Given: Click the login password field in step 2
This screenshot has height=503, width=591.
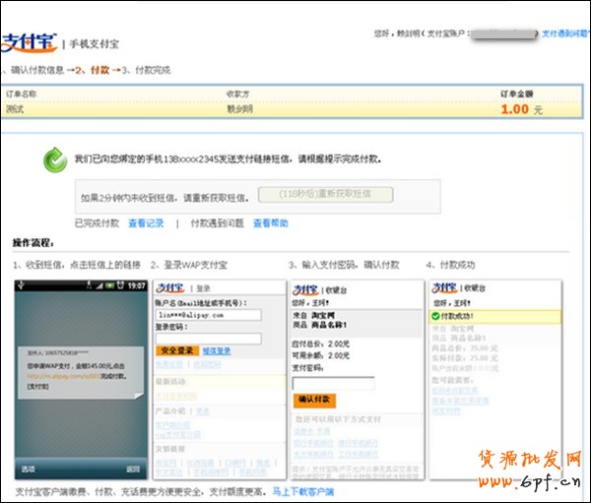Looking at the screenshot, I should tap(207, 339).
